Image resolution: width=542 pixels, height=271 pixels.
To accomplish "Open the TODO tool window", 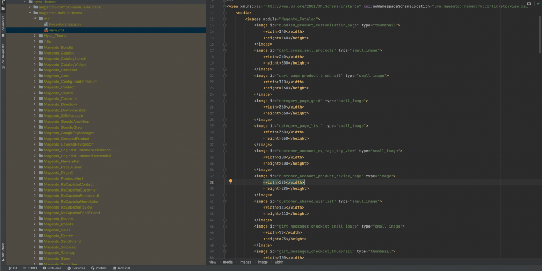I will pyautogui.click(x=30, y=268).
